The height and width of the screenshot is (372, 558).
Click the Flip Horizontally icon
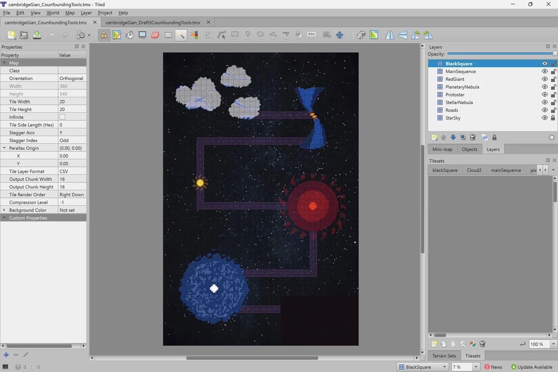390,35
